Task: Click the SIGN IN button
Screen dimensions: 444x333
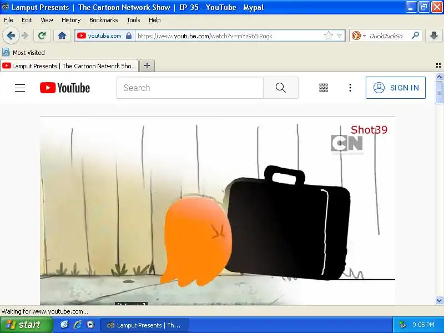Action: pyautogui.click(x=396, y=88)
